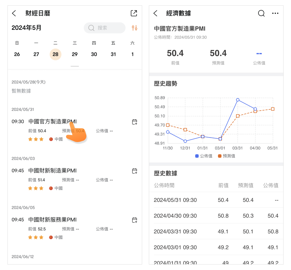Click 03/31 peak point on blue line

pos(238,100)
